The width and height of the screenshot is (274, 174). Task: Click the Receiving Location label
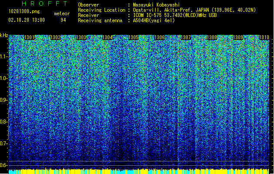point(101,10)
